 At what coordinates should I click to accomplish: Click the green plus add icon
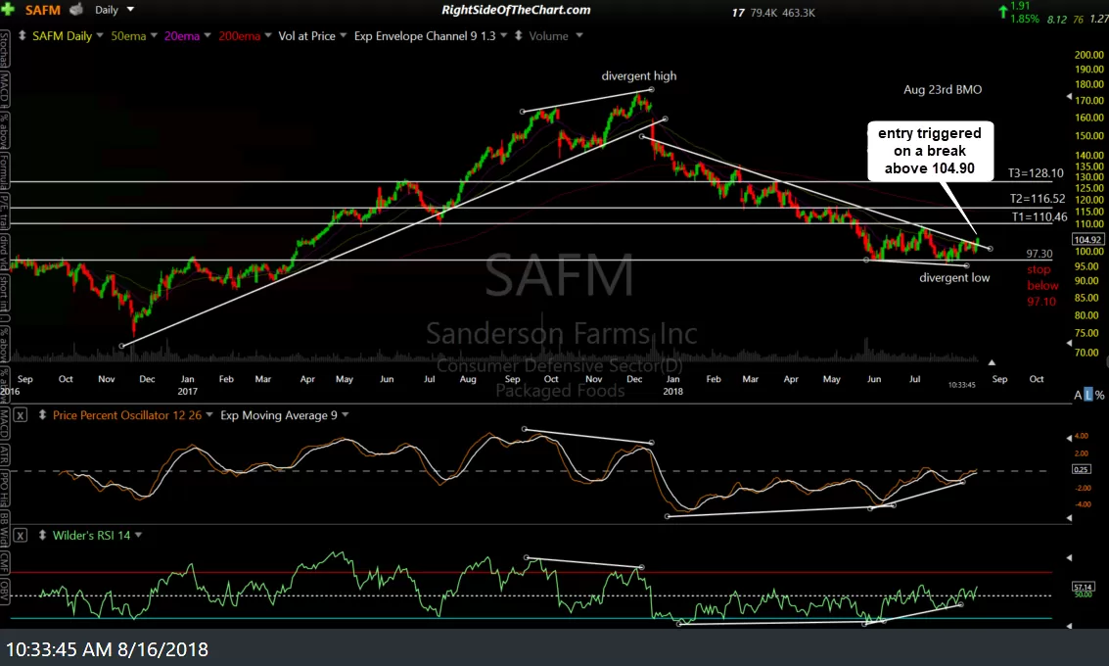[x=8, y=10]
